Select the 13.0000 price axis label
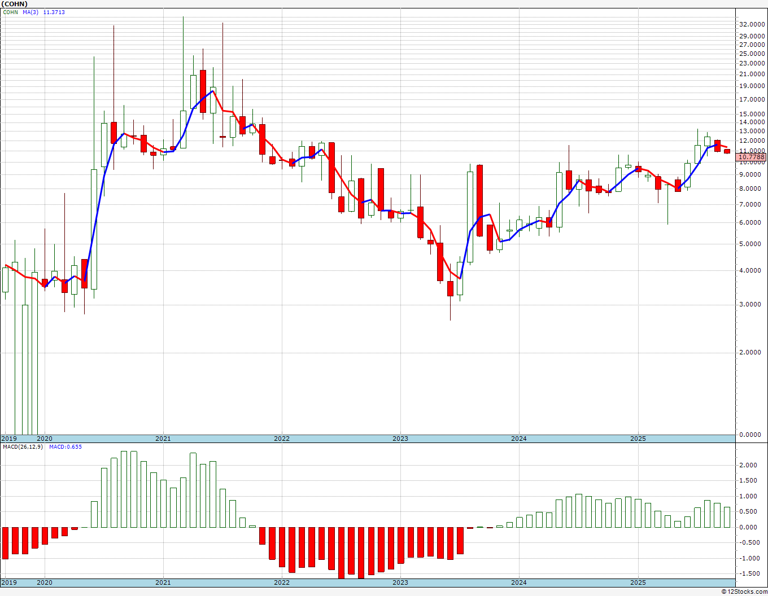This screenshot has height=596, width=768. pyautogui.click(x=752, y=131)
